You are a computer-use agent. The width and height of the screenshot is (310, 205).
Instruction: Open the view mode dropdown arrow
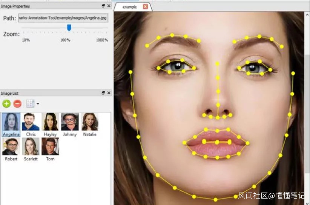point(38,104)
